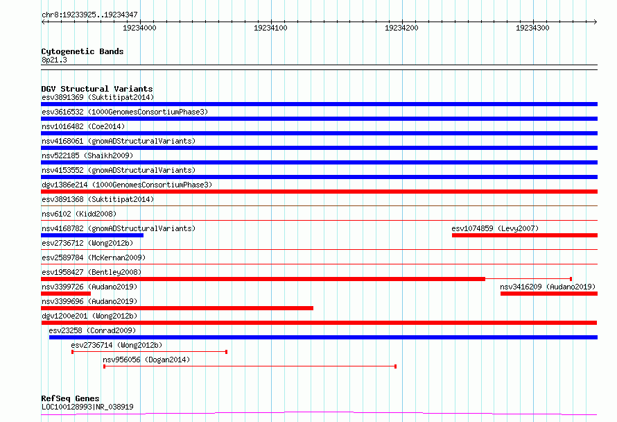Click the left end marker of esv2736714

[x=72, y=352]
